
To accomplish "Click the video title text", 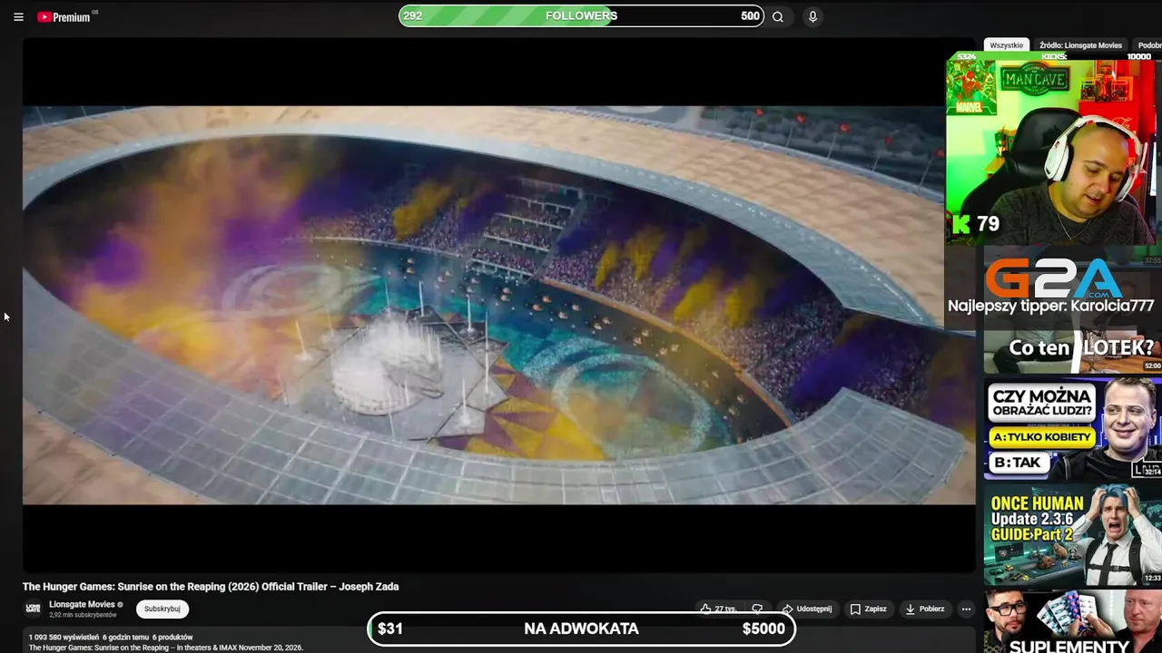I will tap(211, 587).
